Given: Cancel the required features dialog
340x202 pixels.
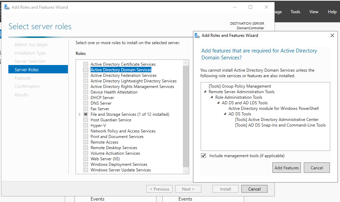Looking at the screenshot, I should [316, 168].
